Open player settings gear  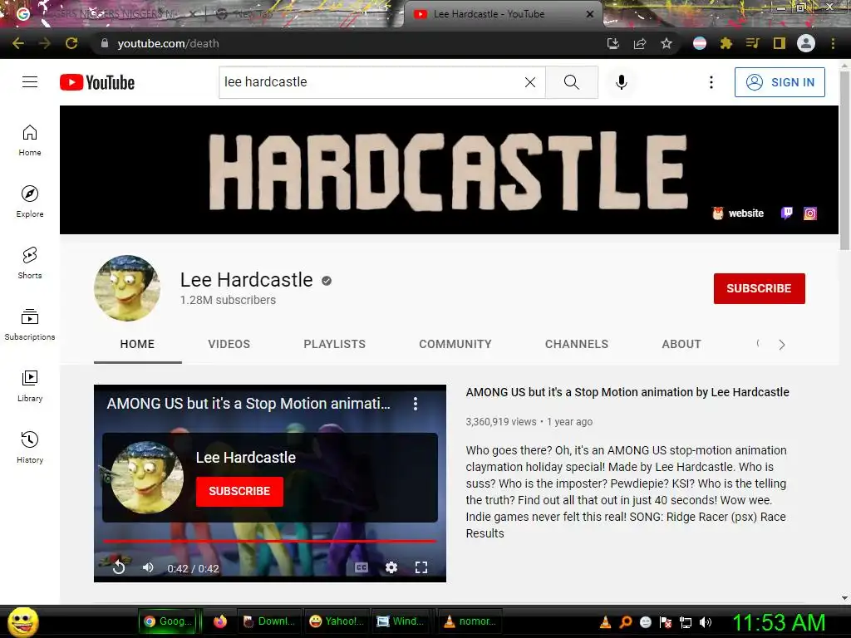coord(391,567)
